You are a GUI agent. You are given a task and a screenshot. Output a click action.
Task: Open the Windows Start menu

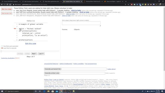point(2,91)
